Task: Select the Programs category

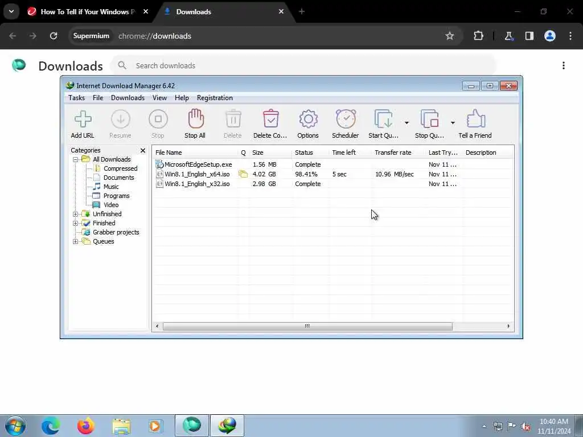Action: point(116,196)
